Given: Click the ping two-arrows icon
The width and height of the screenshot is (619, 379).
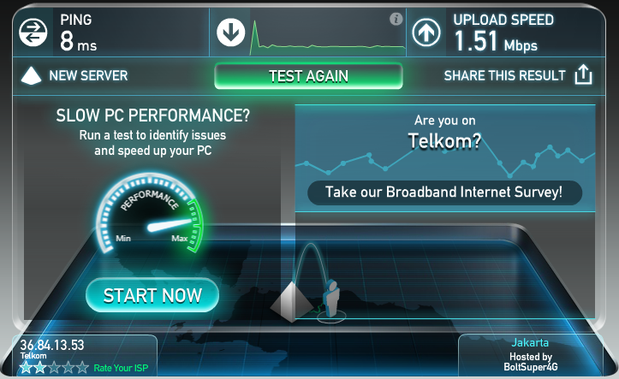Looking at the screenshot, I should [33, 33].
